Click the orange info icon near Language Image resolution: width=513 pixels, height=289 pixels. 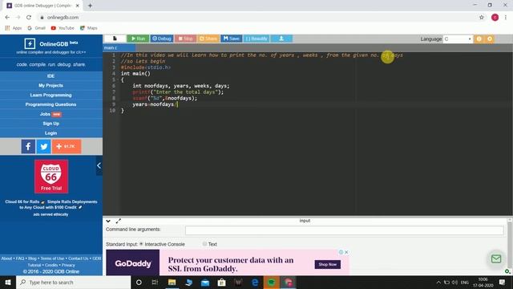coord(479,39)
